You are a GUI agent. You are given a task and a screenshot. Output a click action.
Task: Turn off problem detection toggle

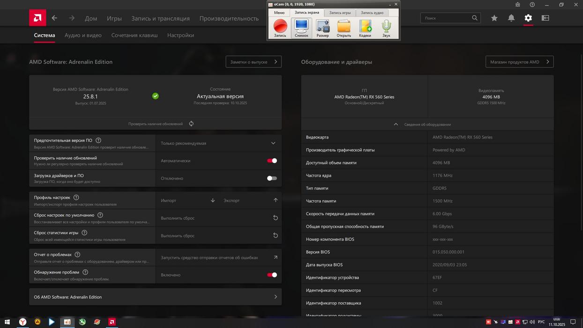(272, 275)
